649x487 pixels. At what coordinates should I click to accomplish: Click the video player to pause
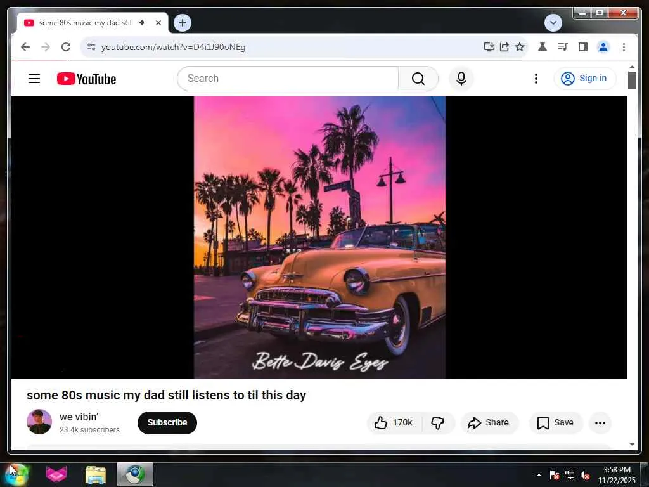[x=319, y=237]
